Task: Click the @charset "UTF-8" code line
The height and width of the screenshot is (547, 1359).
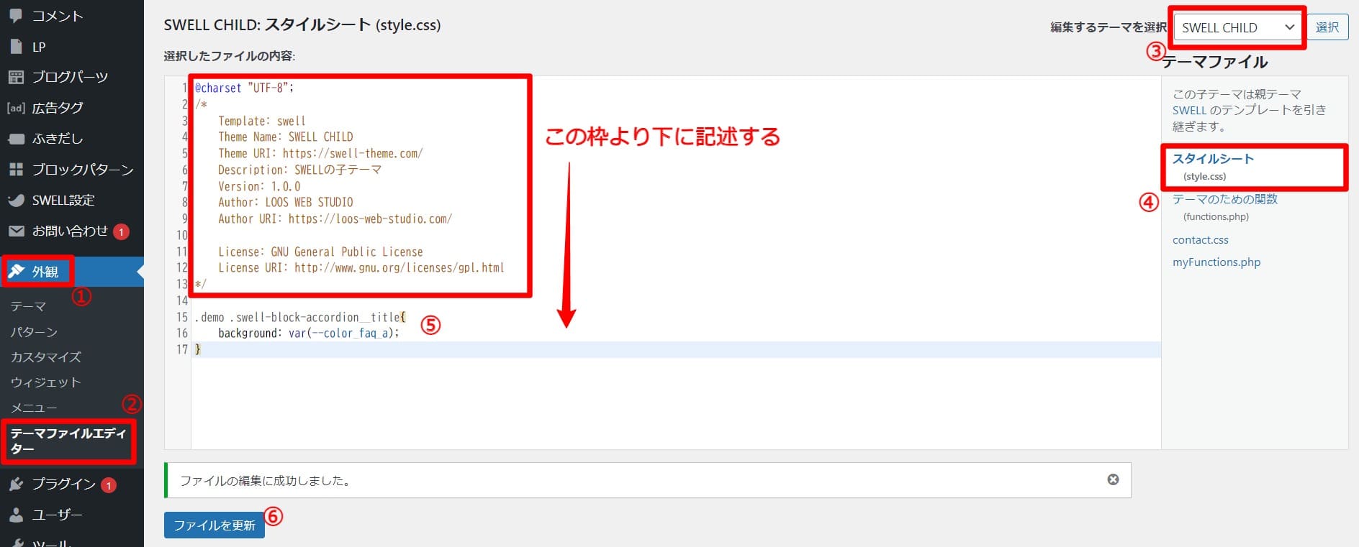Action: 245,88
